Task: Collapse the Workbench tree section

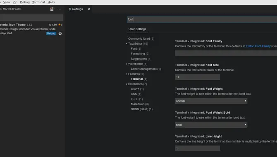Action: 127,64
